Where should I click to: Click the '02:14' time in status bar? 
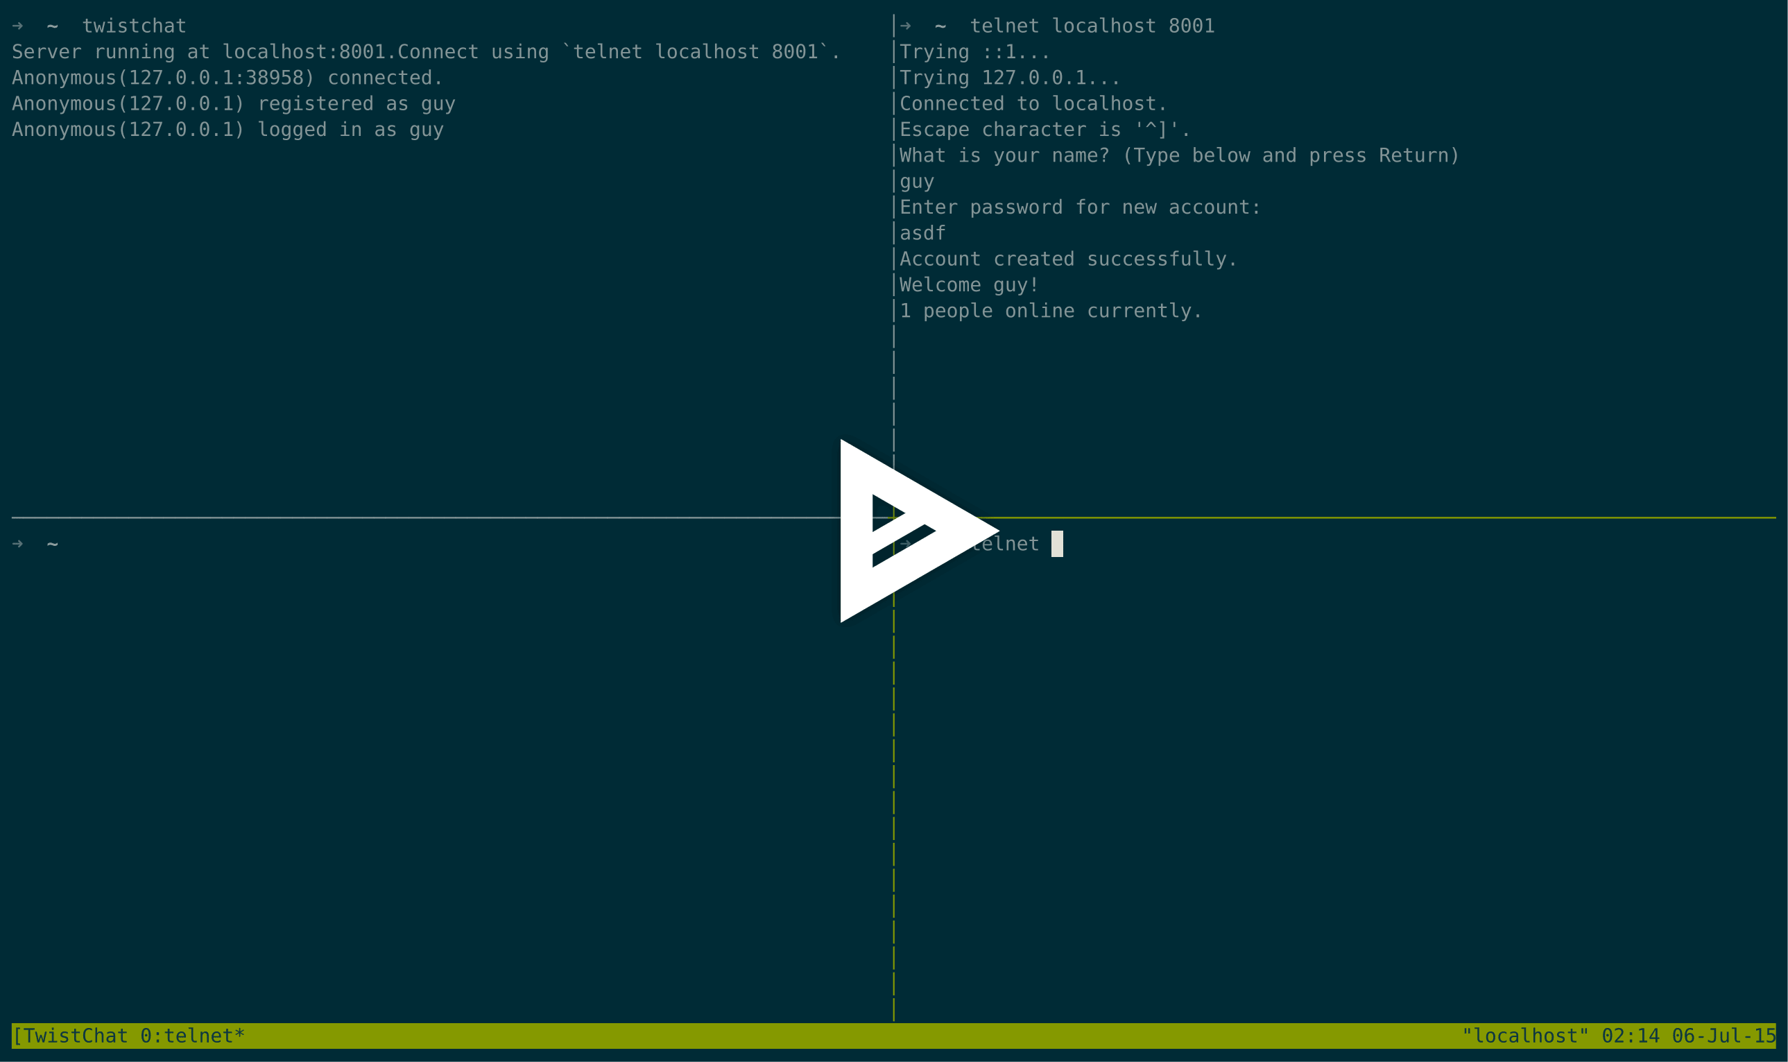click(1631, 1036)
